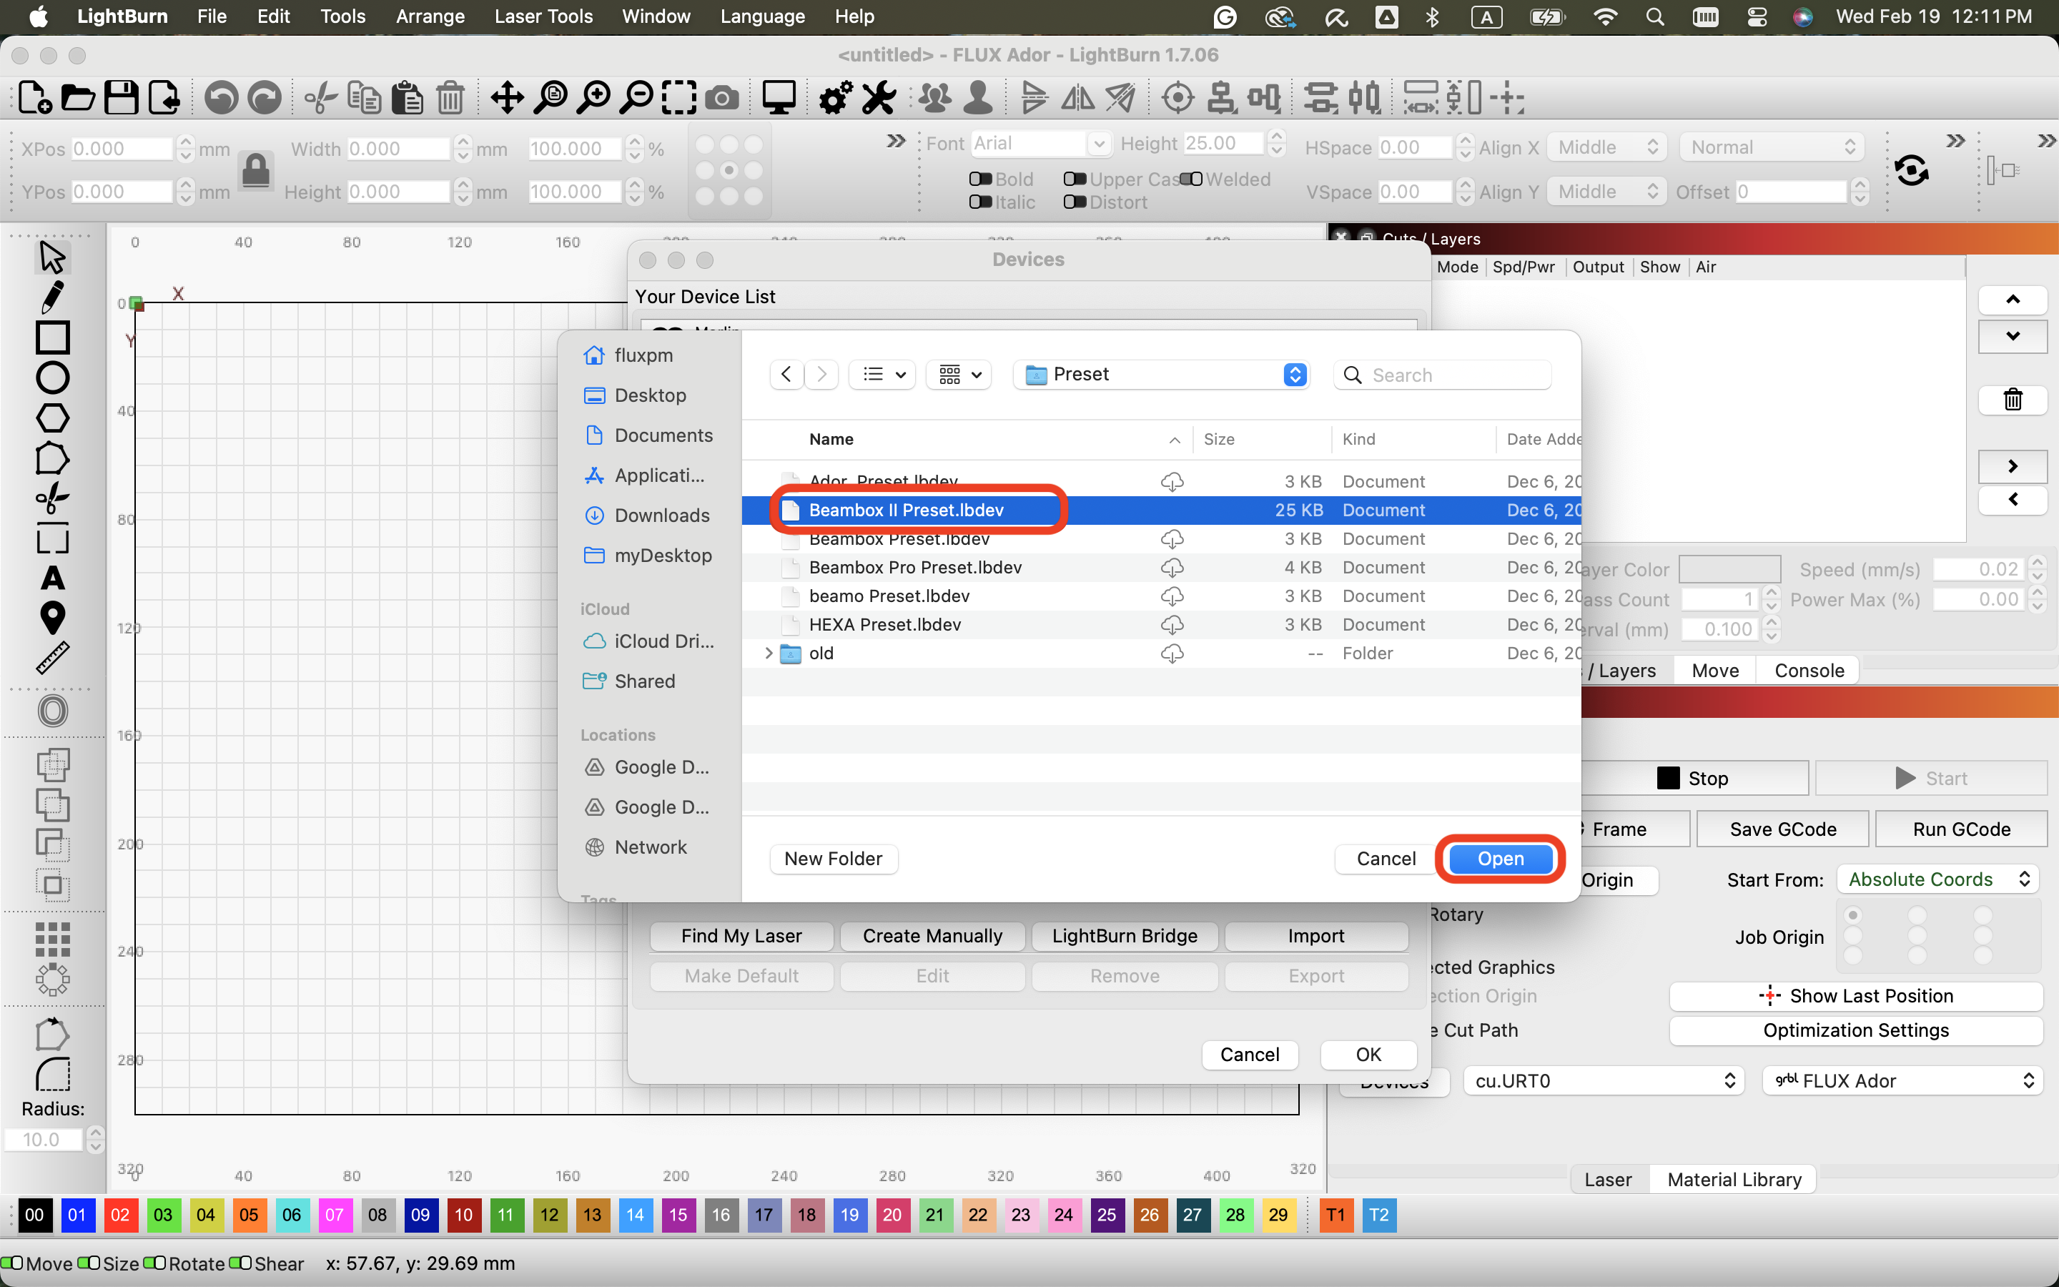Open the Arrange menu
2059x1287 pixels.
point(430,16)
